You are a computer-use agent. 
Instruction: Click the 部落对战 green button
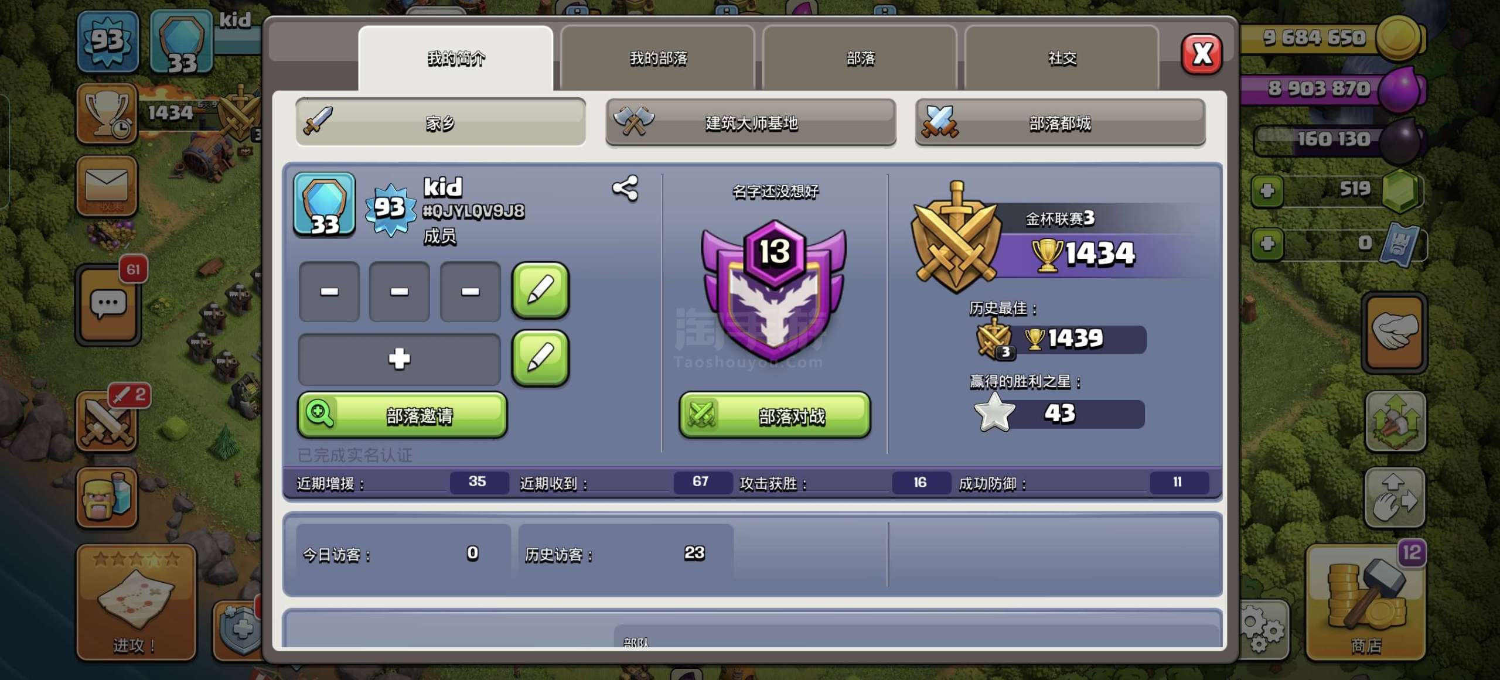pyautogui.click(x=775, y=415)
